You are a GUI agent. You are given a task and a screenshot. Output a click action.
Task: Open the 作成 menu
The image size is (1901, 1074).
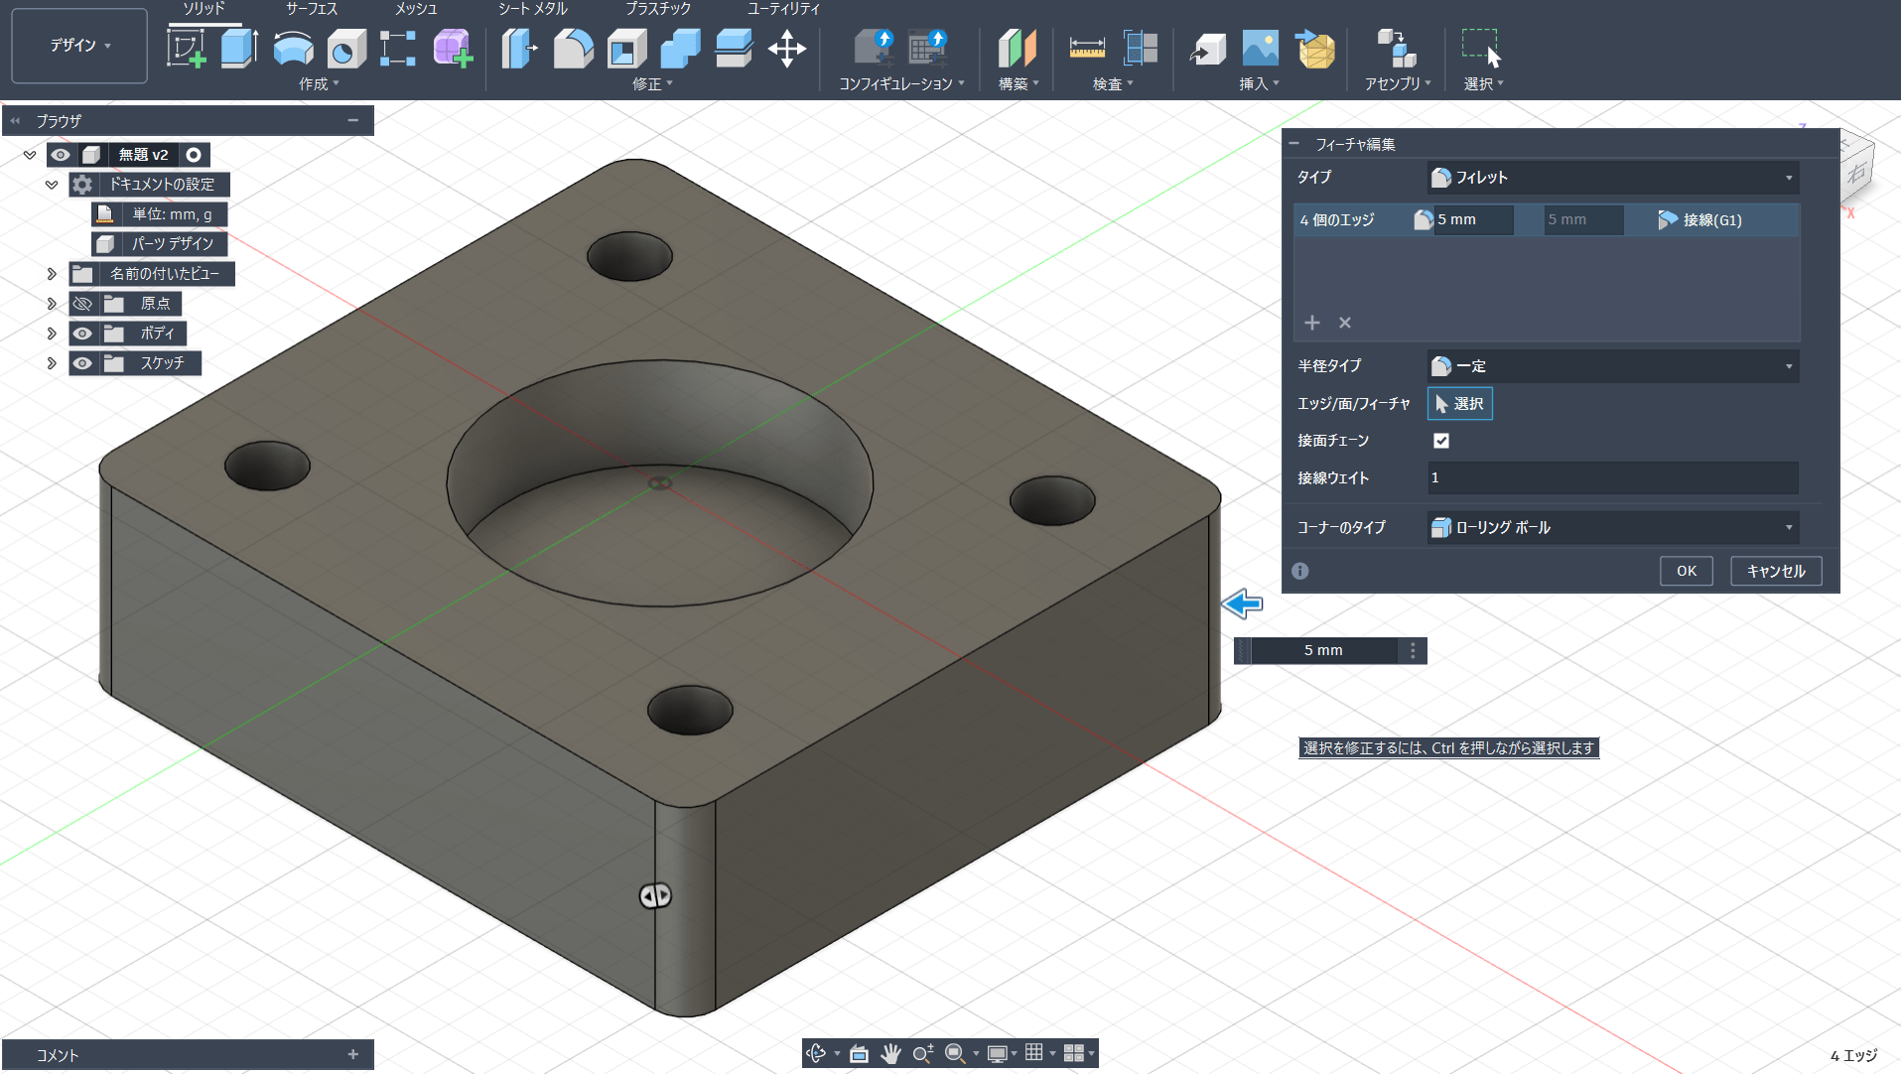(319, 84)
